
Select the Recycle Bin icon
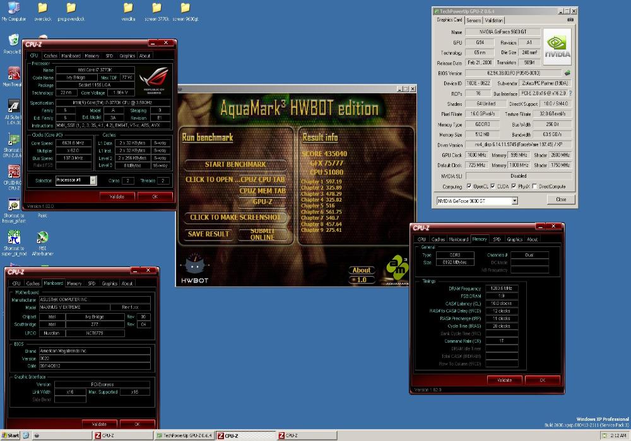point(13,43)
